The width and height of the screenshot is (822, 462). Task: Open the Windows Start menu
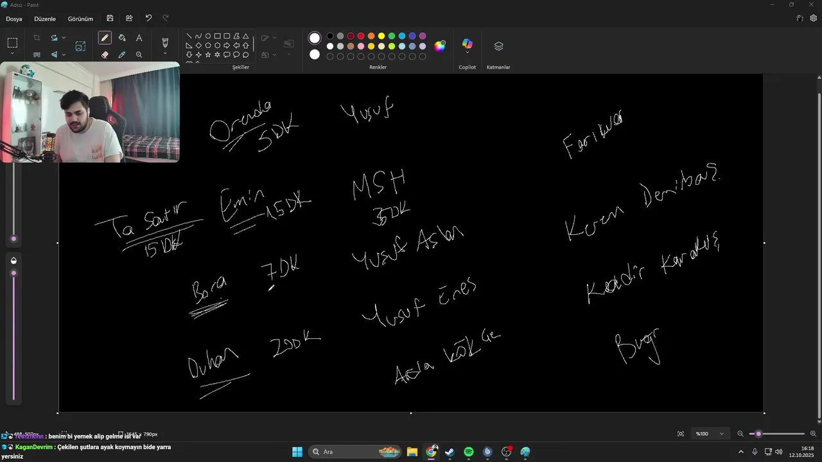pyautogui.click(x=297, y=452)
